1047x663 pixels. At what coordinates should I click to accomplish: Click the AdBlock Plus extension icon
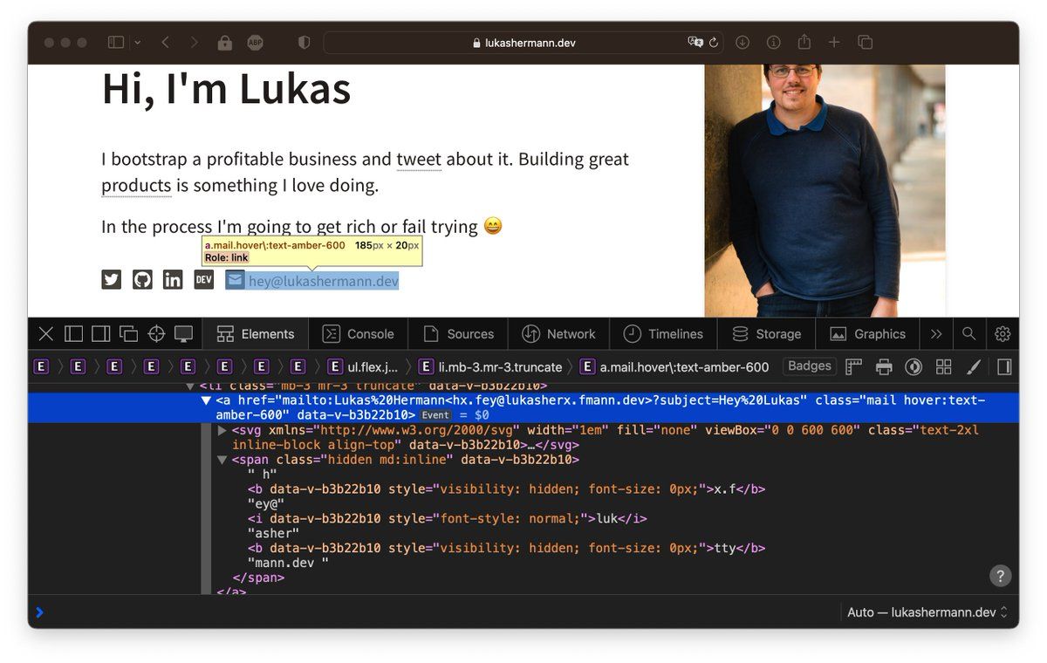[x=255, y=43]
